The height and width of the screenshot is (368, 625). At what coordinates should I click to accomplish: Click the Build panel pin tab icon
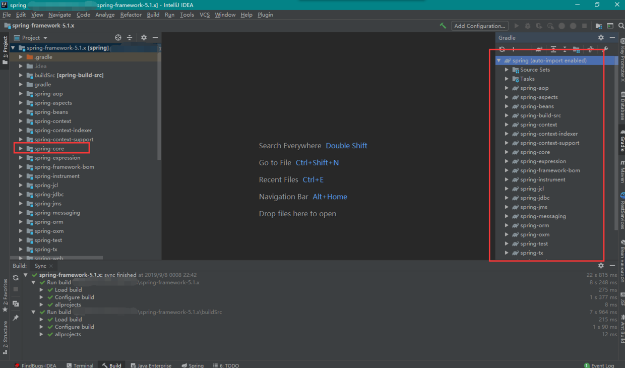(x=16, y=318)
